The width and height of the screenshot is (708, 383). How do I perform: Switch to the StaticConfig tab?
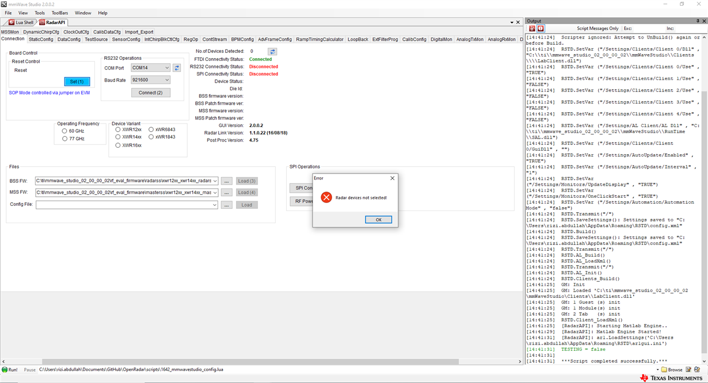click(41, 40)
